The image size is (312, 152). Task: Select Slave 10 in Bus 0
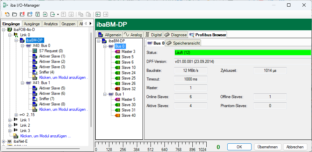[129, 67]
